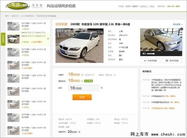Select the selected white BMW lot thumbnail
The height and width of the screenshot is (138, 187).
click(14, 39)
